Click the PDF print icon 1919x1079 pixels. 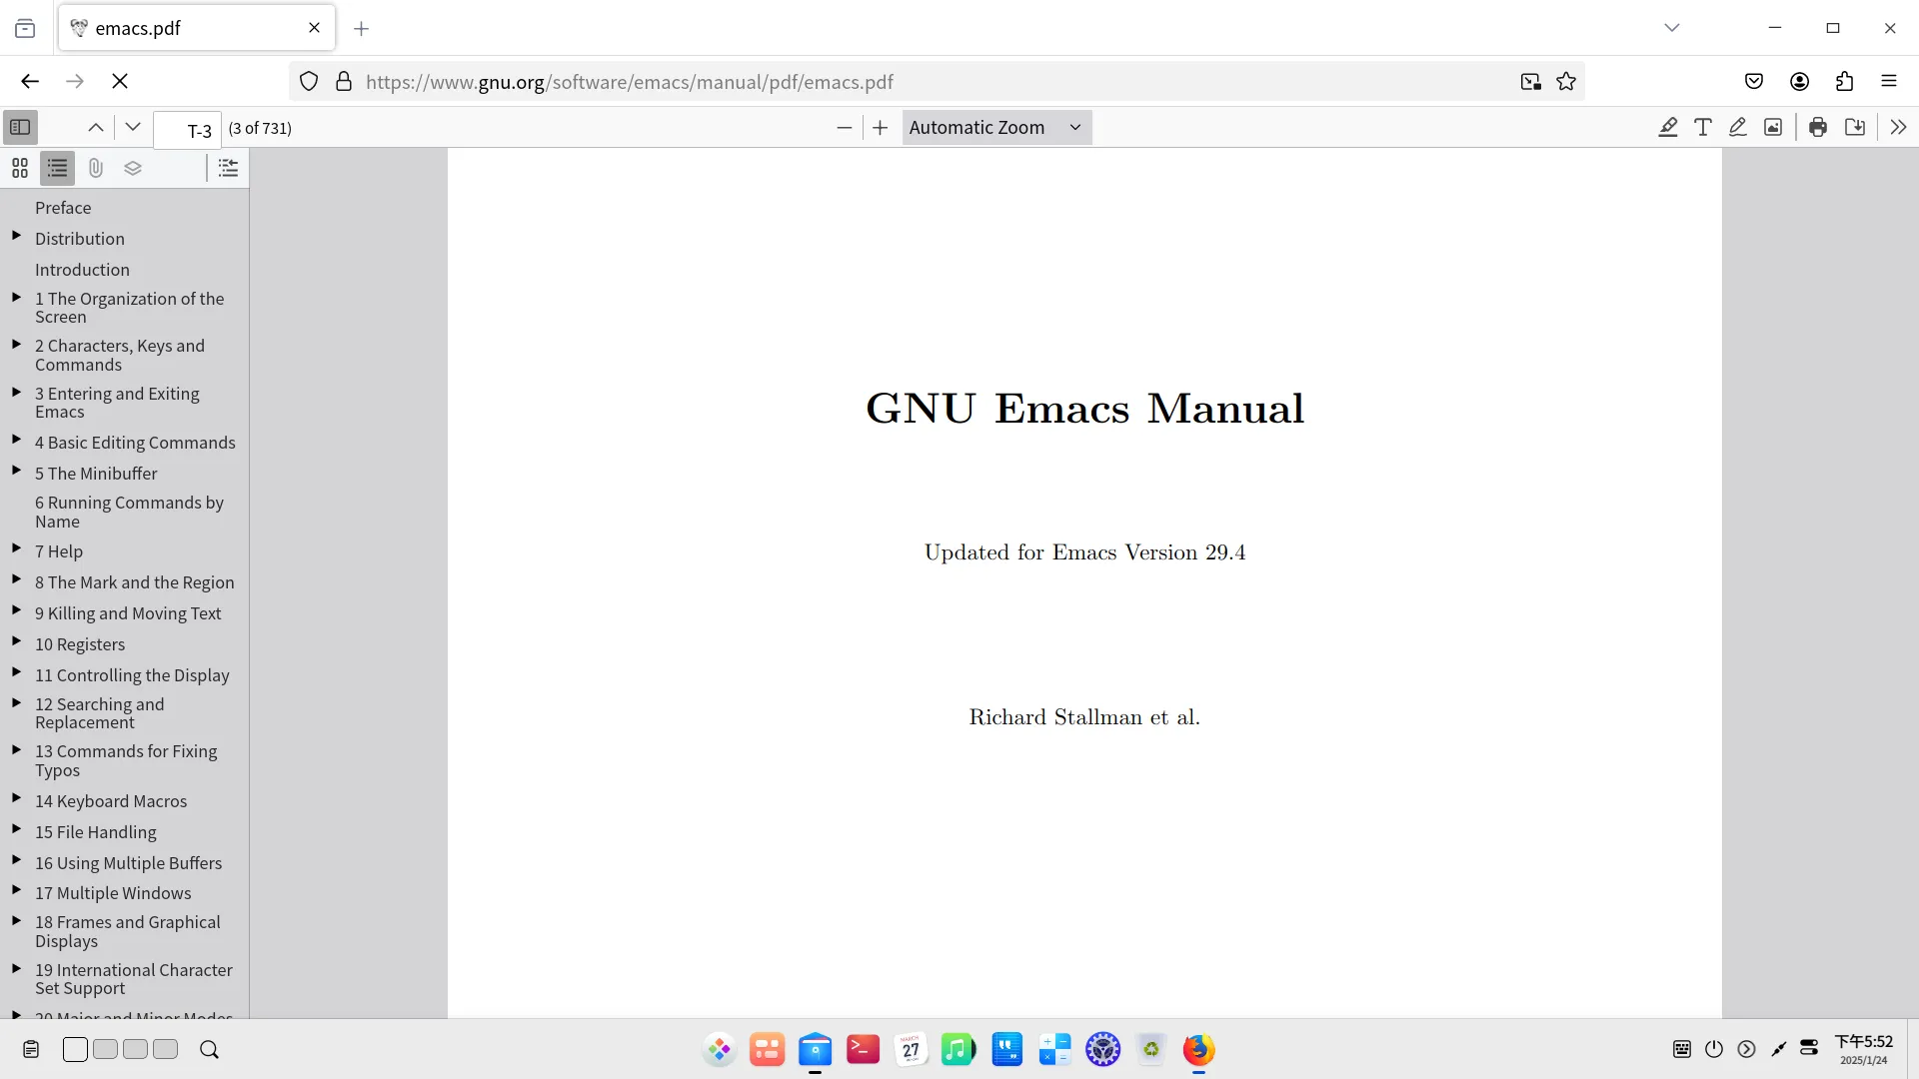[x=1818, y=127]
